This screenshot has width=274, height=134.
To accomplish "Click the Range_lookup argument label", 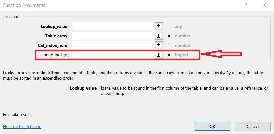I will [54, 55].
